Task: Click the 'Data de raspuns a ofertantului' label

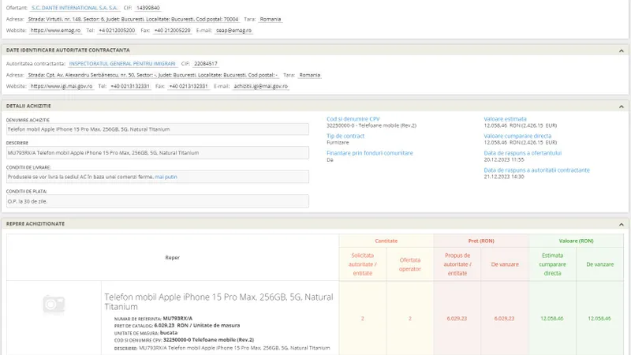Action: [522, 153]
